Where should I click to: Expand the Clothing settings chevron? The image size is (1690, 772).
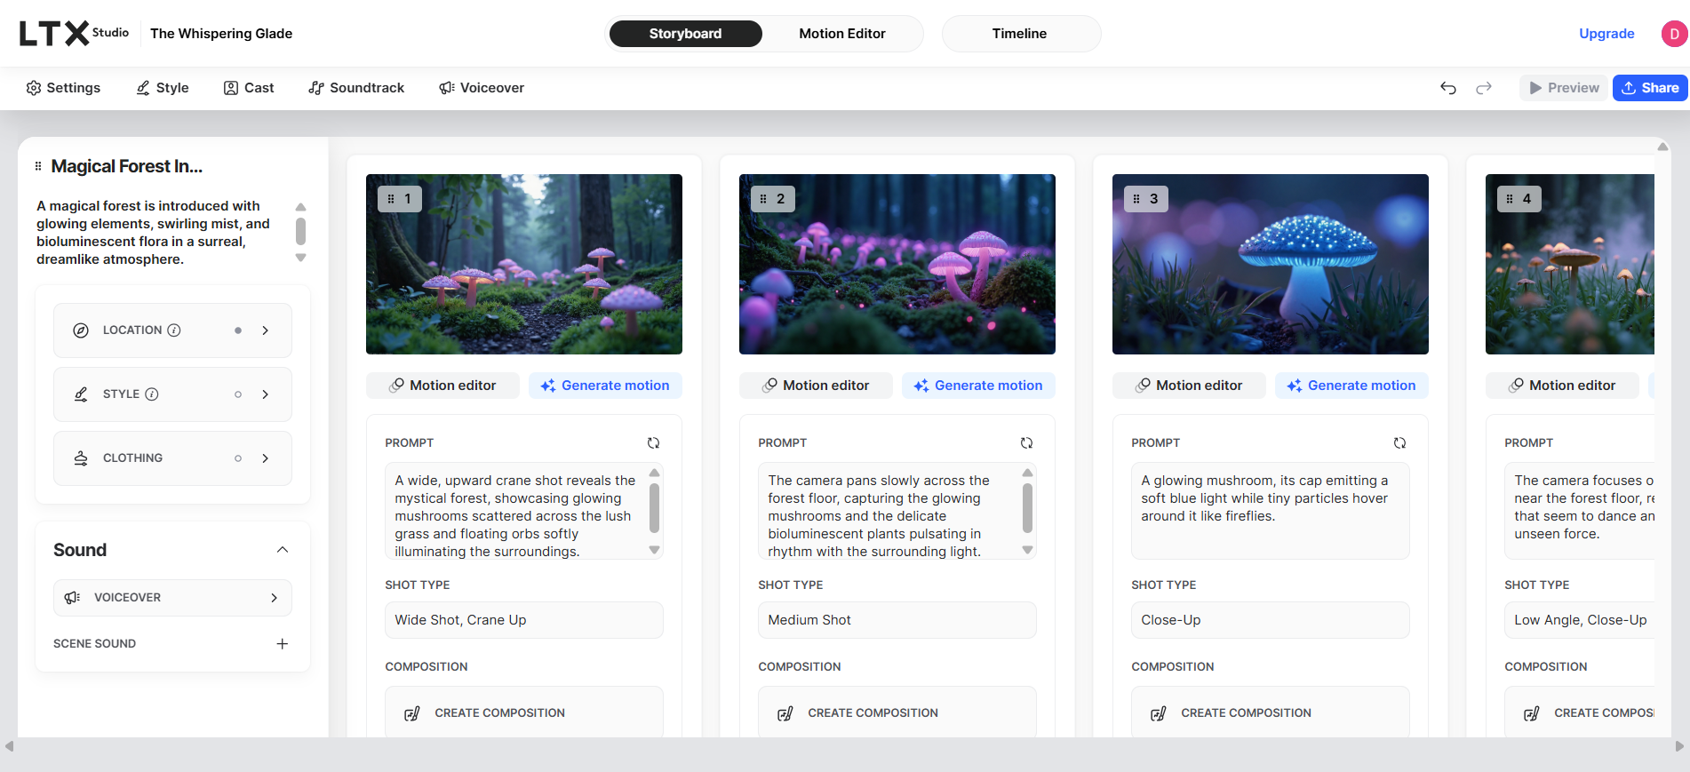[x=265, y=458]
